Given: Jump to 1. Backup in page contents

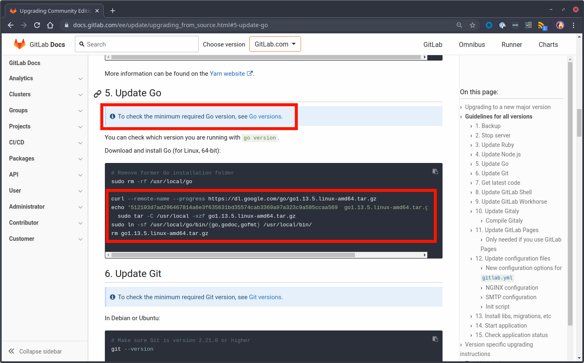Looking at the screenshot, I should (488, 126).
